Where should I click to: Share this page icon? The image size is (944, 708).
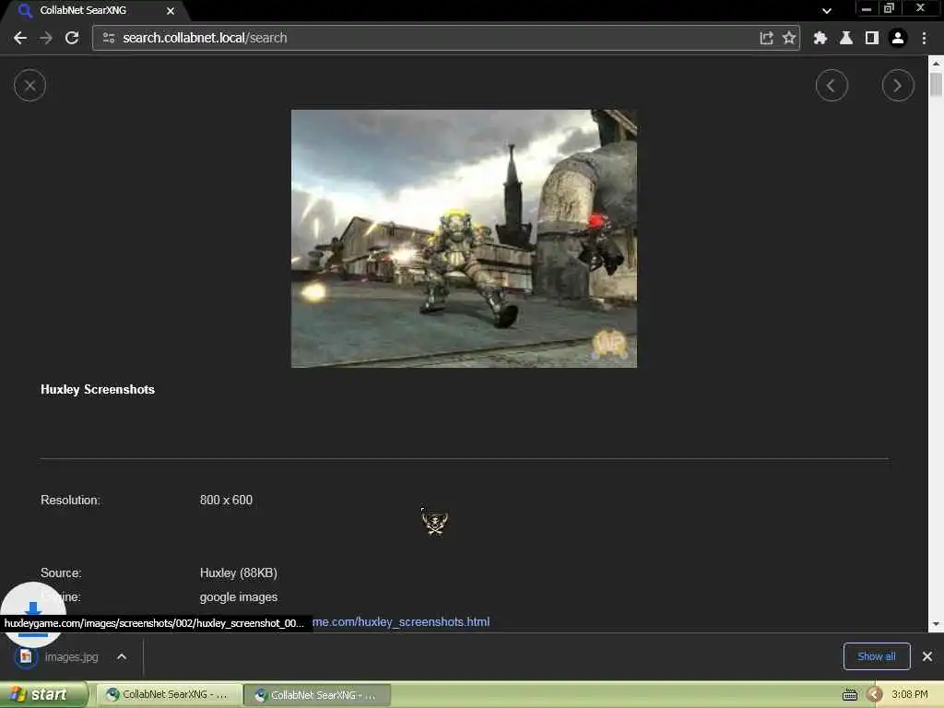[x=766, y=38]
